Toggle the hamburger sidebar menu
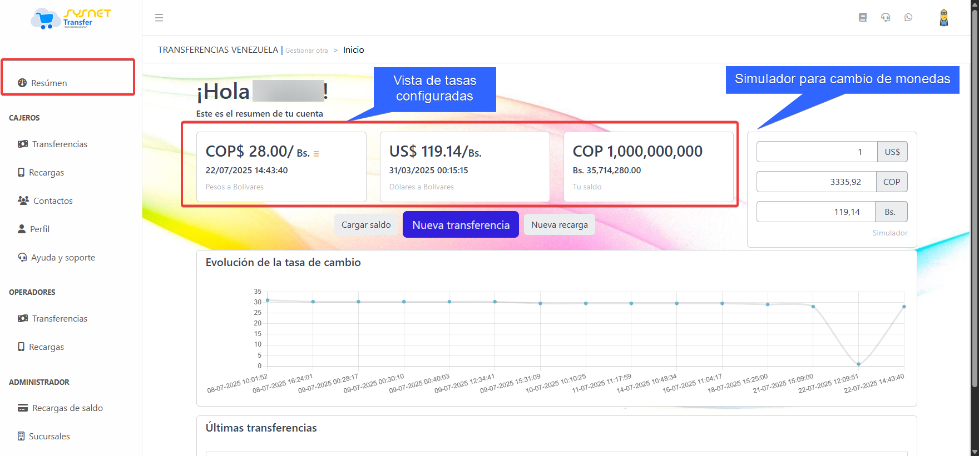Image resolution: width=979 pixels, height=456 pixels. pos(159,18)
